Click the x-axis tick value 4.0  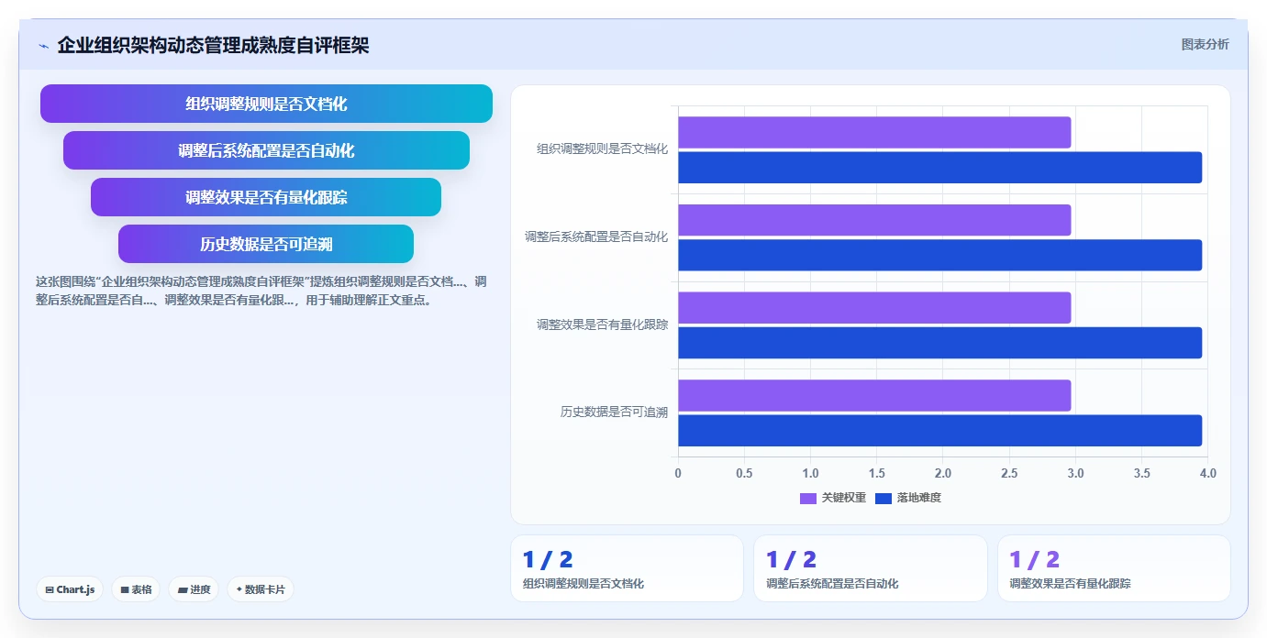(x=1207, y=474)
